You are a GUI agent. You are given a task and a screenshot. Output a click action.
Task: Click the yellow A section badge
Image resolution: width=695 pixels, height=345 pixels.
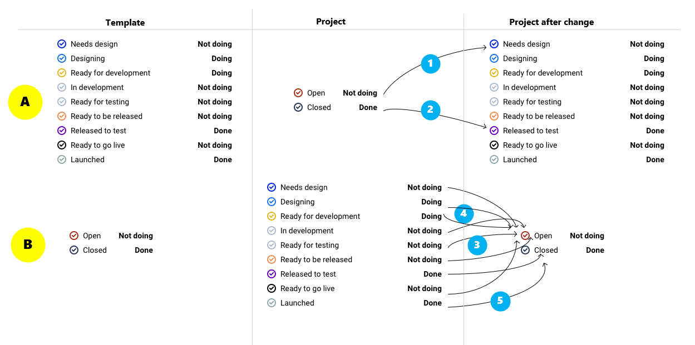25,102
